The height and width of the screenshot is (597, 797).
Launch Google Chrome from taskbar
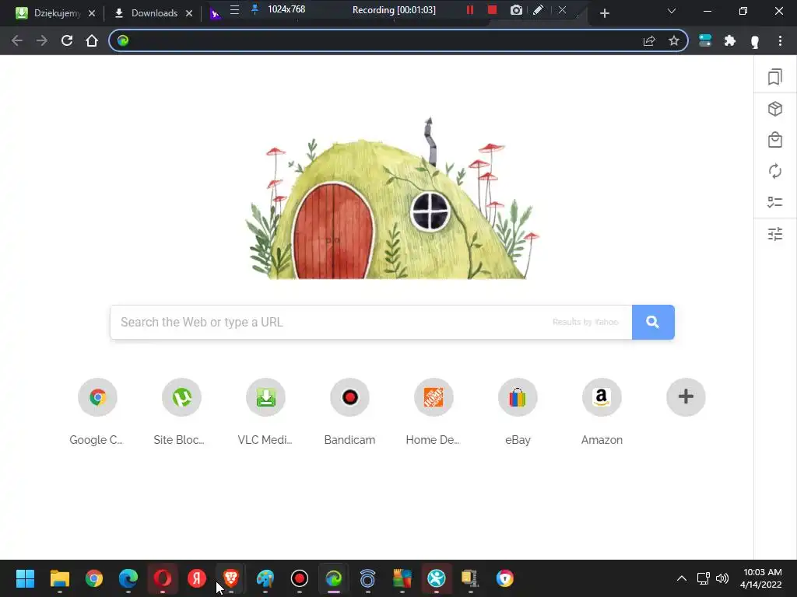(93, 578)
